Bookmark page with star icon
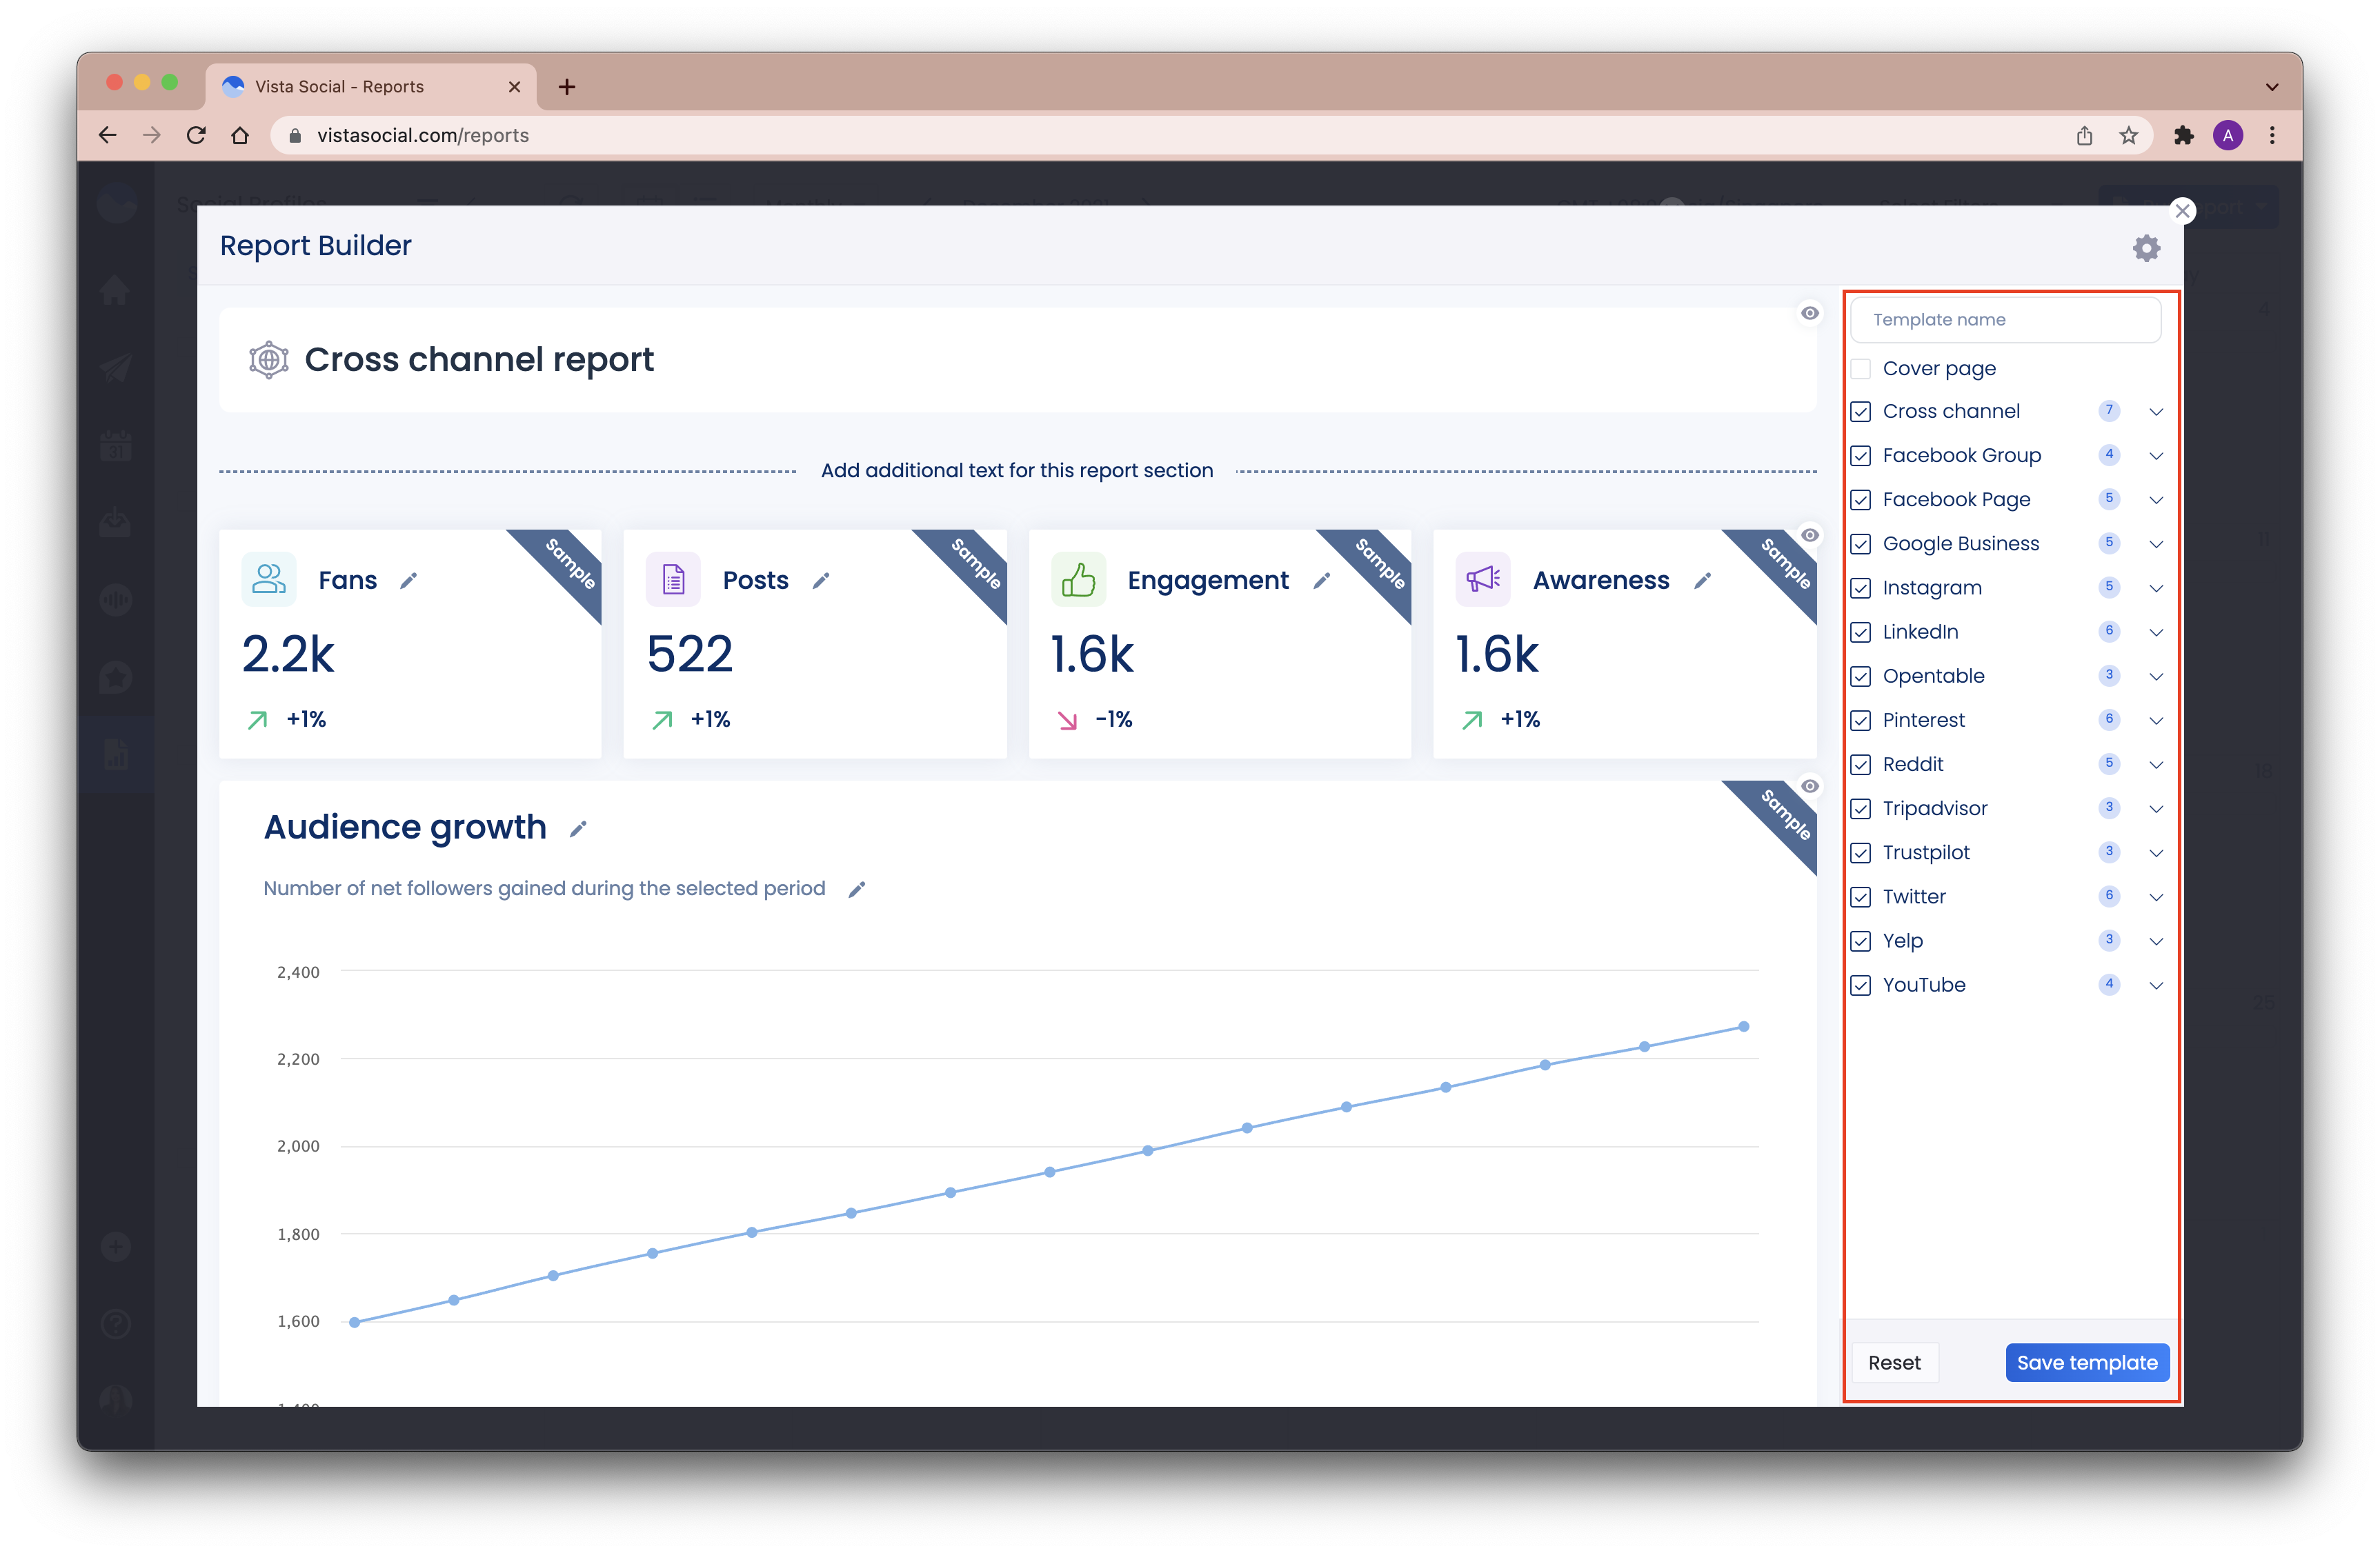2380x1553 pixels. coord(2128,136)
